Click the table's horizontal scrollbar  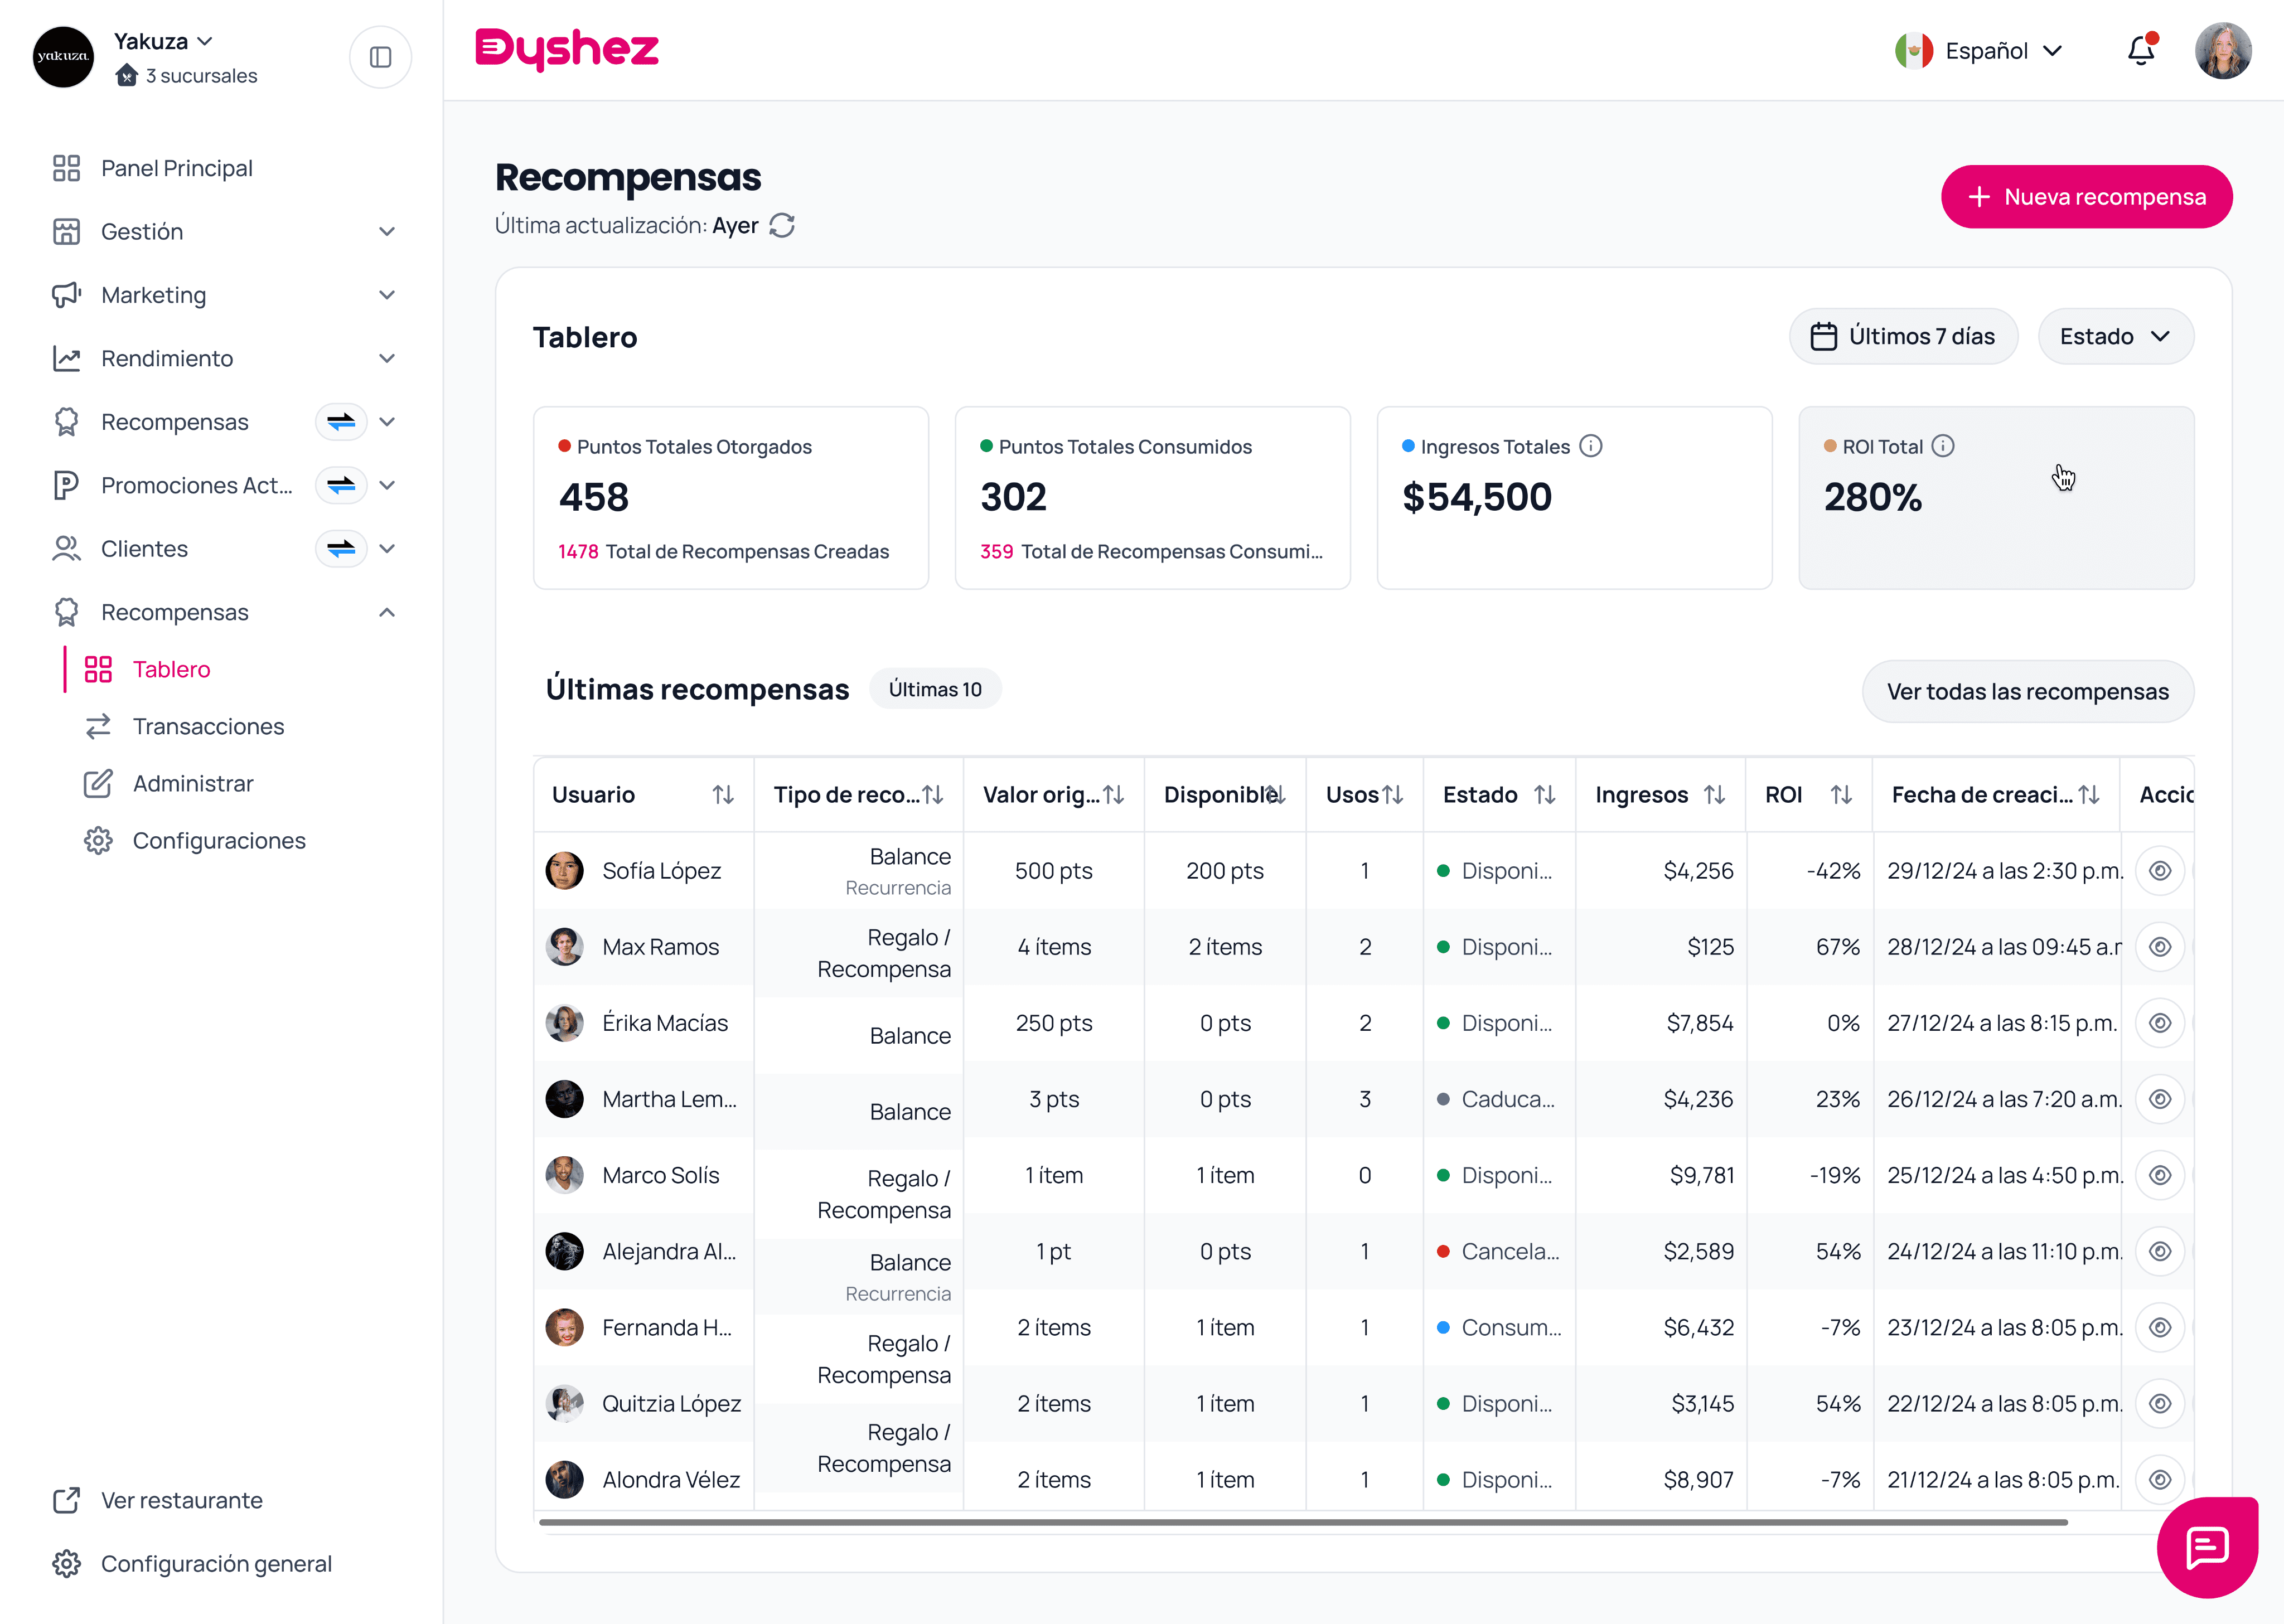(x=1303, y=1522)
